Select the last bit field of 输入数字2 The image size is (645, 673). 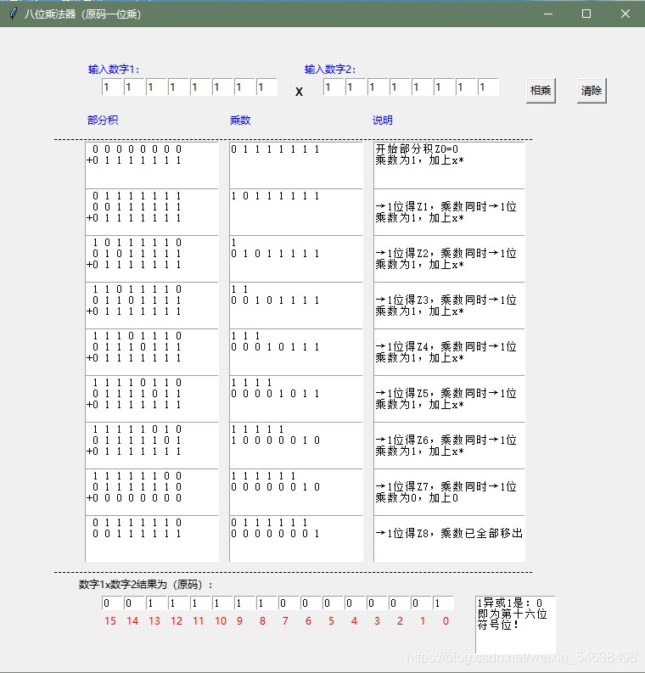[488, 87]
